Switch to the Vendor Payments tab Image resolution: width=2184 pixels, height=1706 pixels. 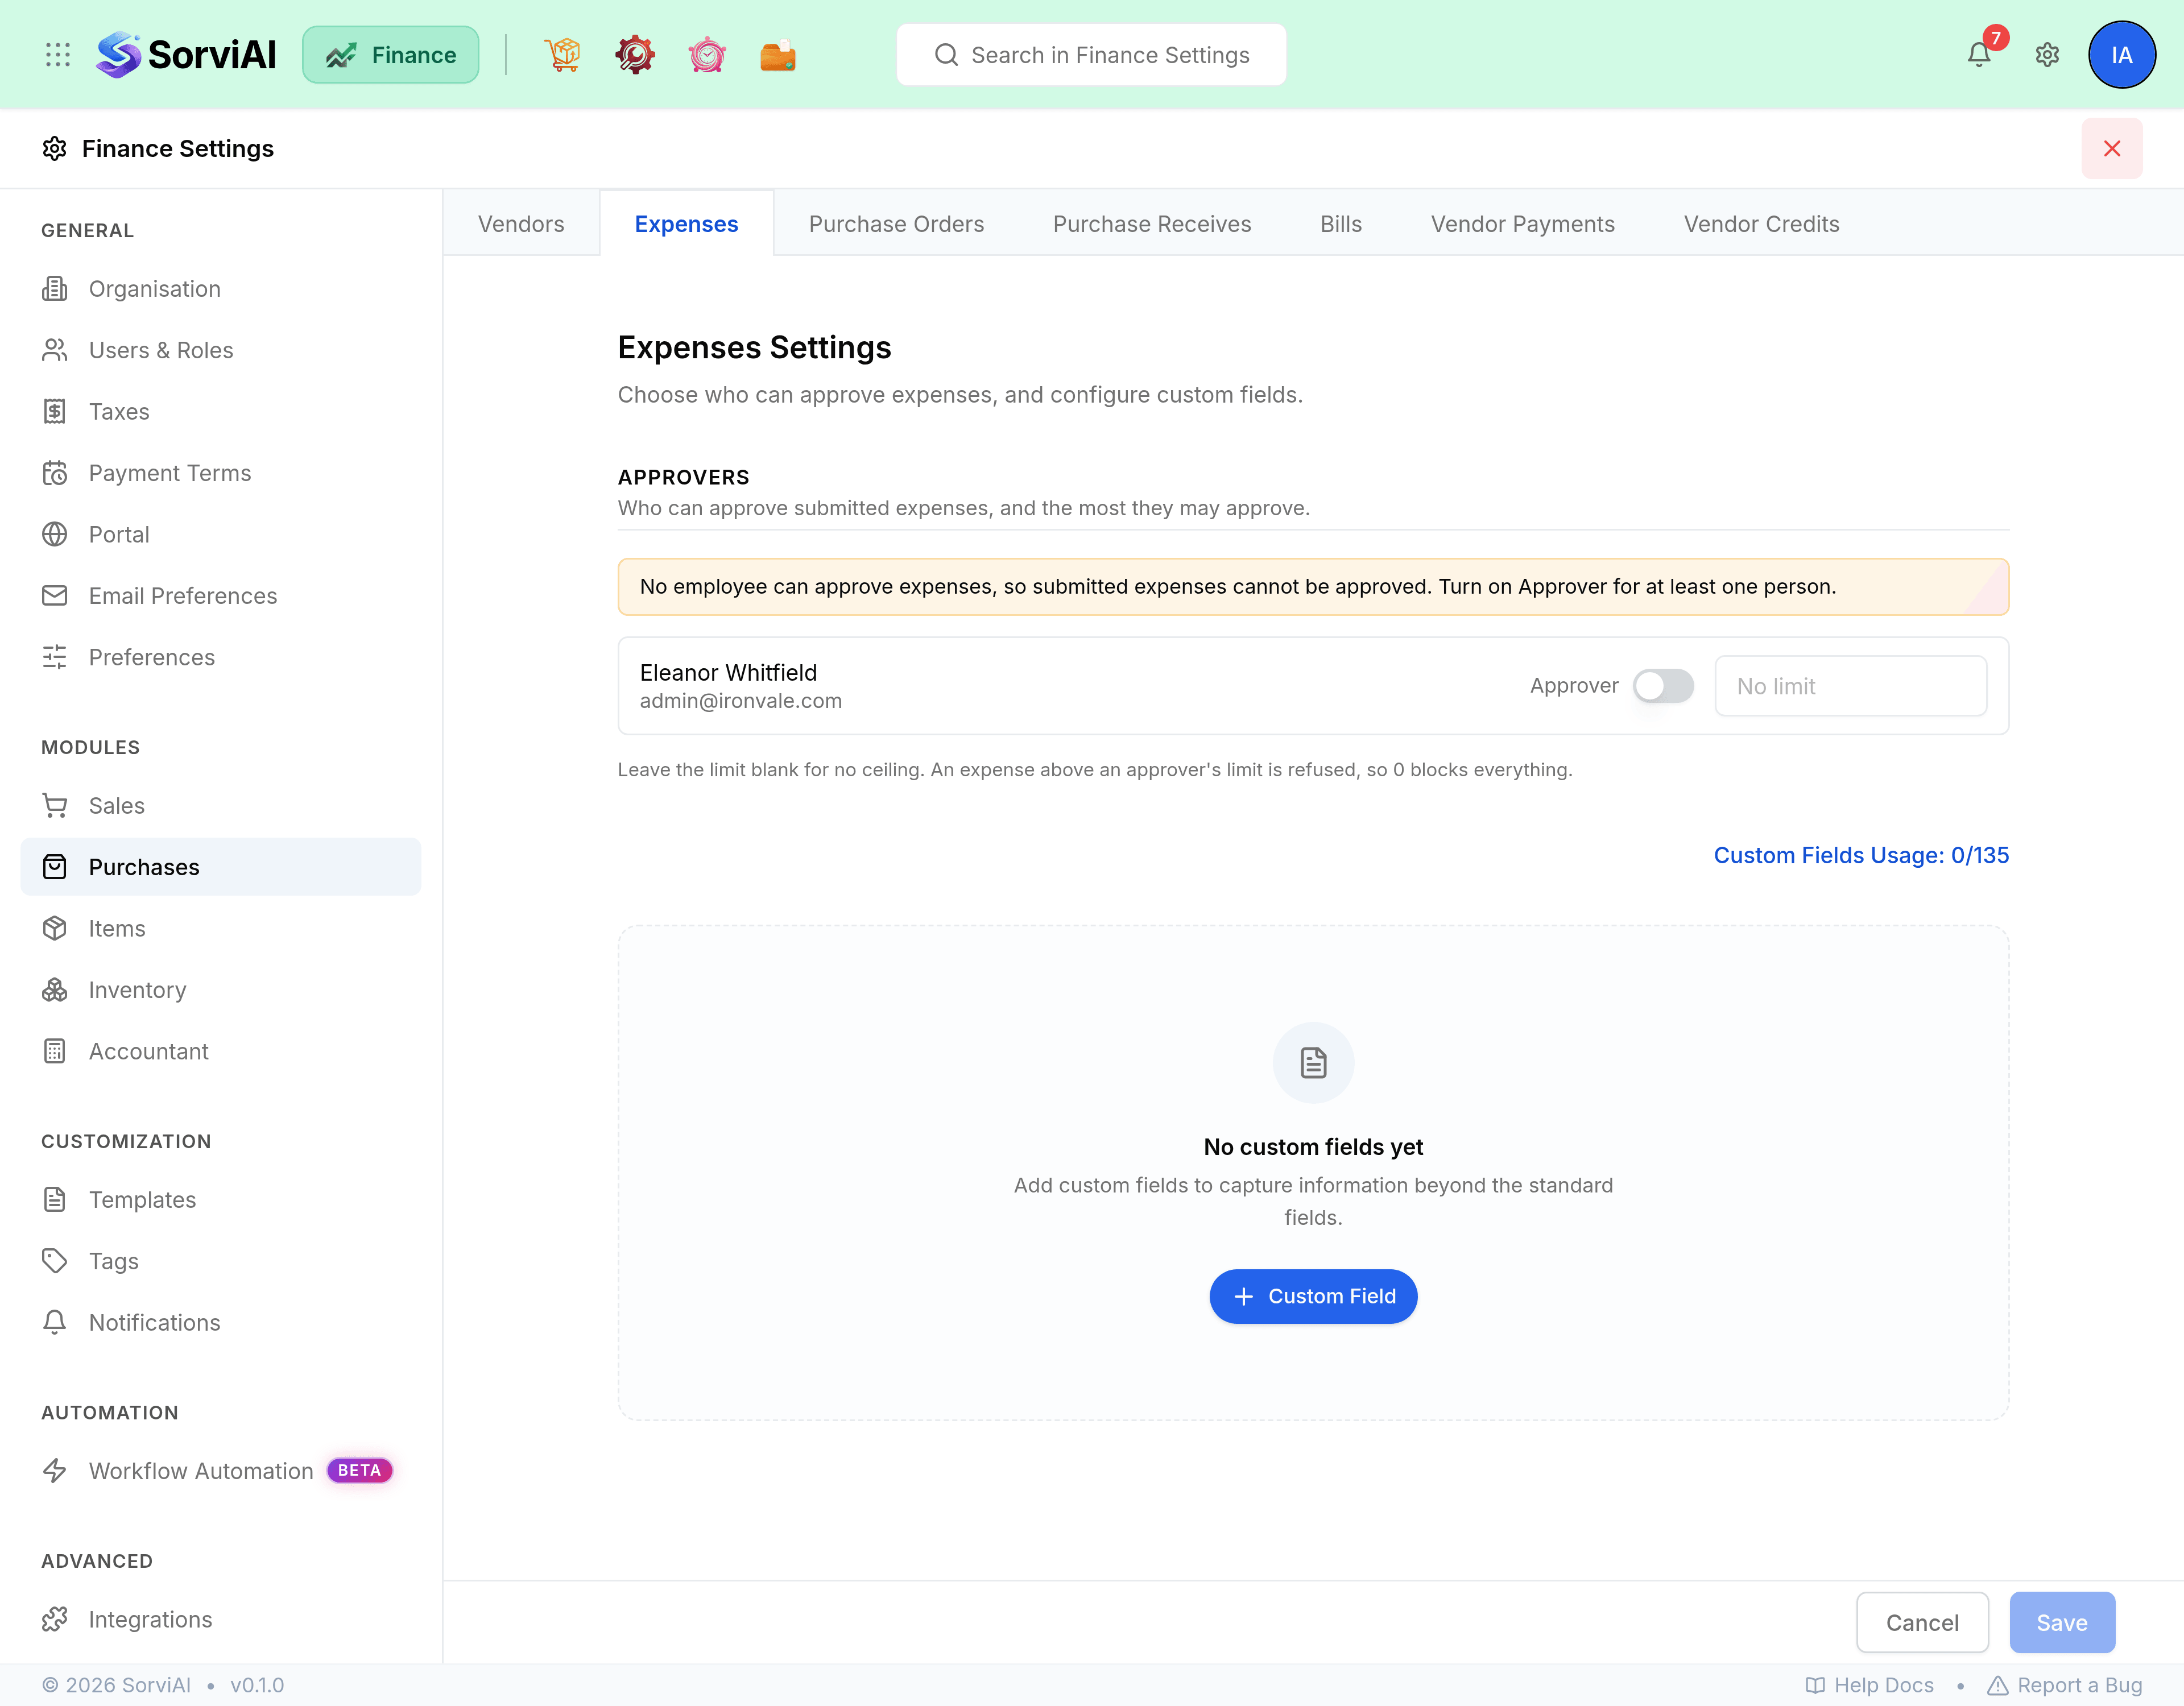click(x=1523, y=224)
